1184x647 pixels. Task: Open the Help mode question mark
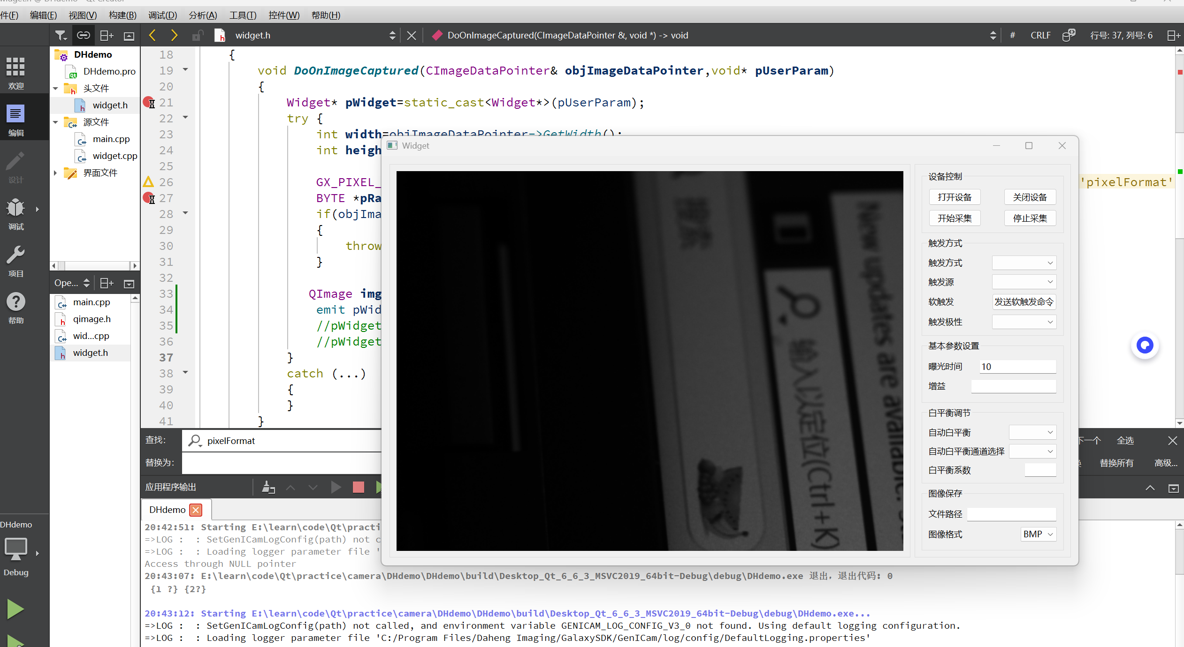(x=15, y=307)
